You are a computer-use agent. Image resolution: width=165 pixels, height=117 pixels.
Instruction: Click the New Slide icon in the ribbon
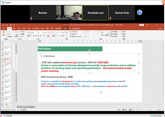pos(17,33)
